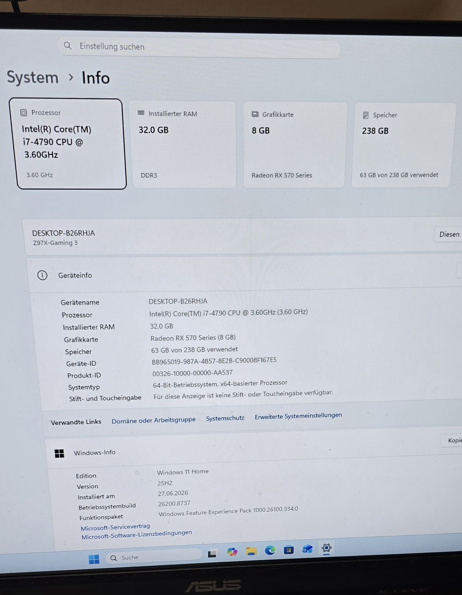Click the Speicher drive icon
Viewport: 462px width, 595px height.
366,115
